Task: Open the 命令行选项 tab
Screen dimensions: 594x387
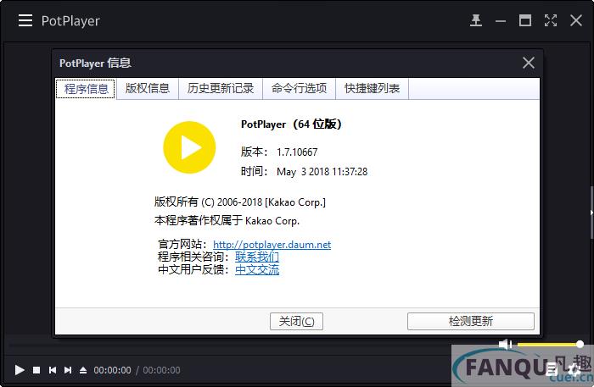Action: 299,89
